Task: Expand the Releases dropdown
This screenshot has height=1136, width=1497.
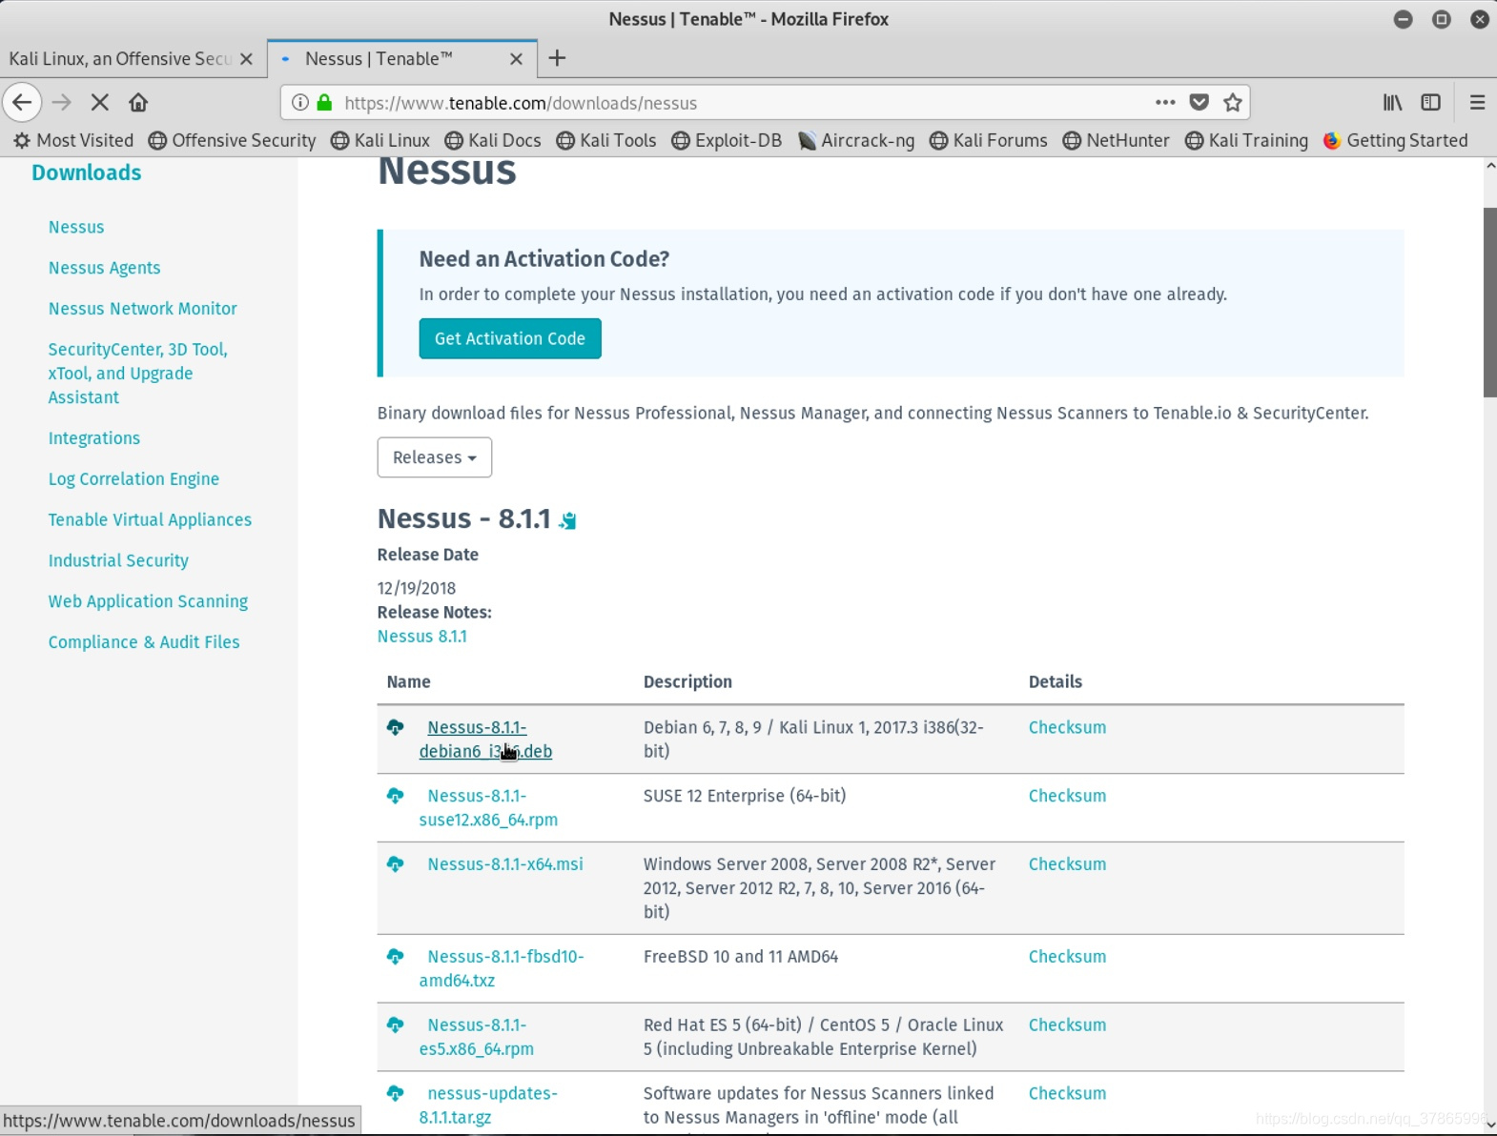Action: 435,457
